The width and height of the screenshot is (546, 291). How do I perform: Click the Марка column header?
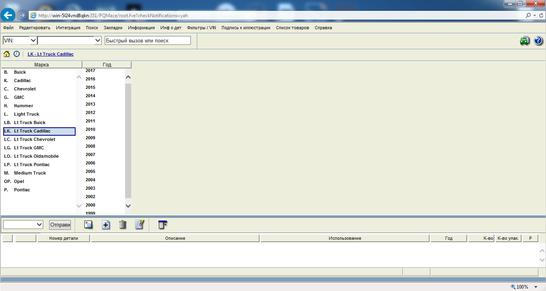42,64
